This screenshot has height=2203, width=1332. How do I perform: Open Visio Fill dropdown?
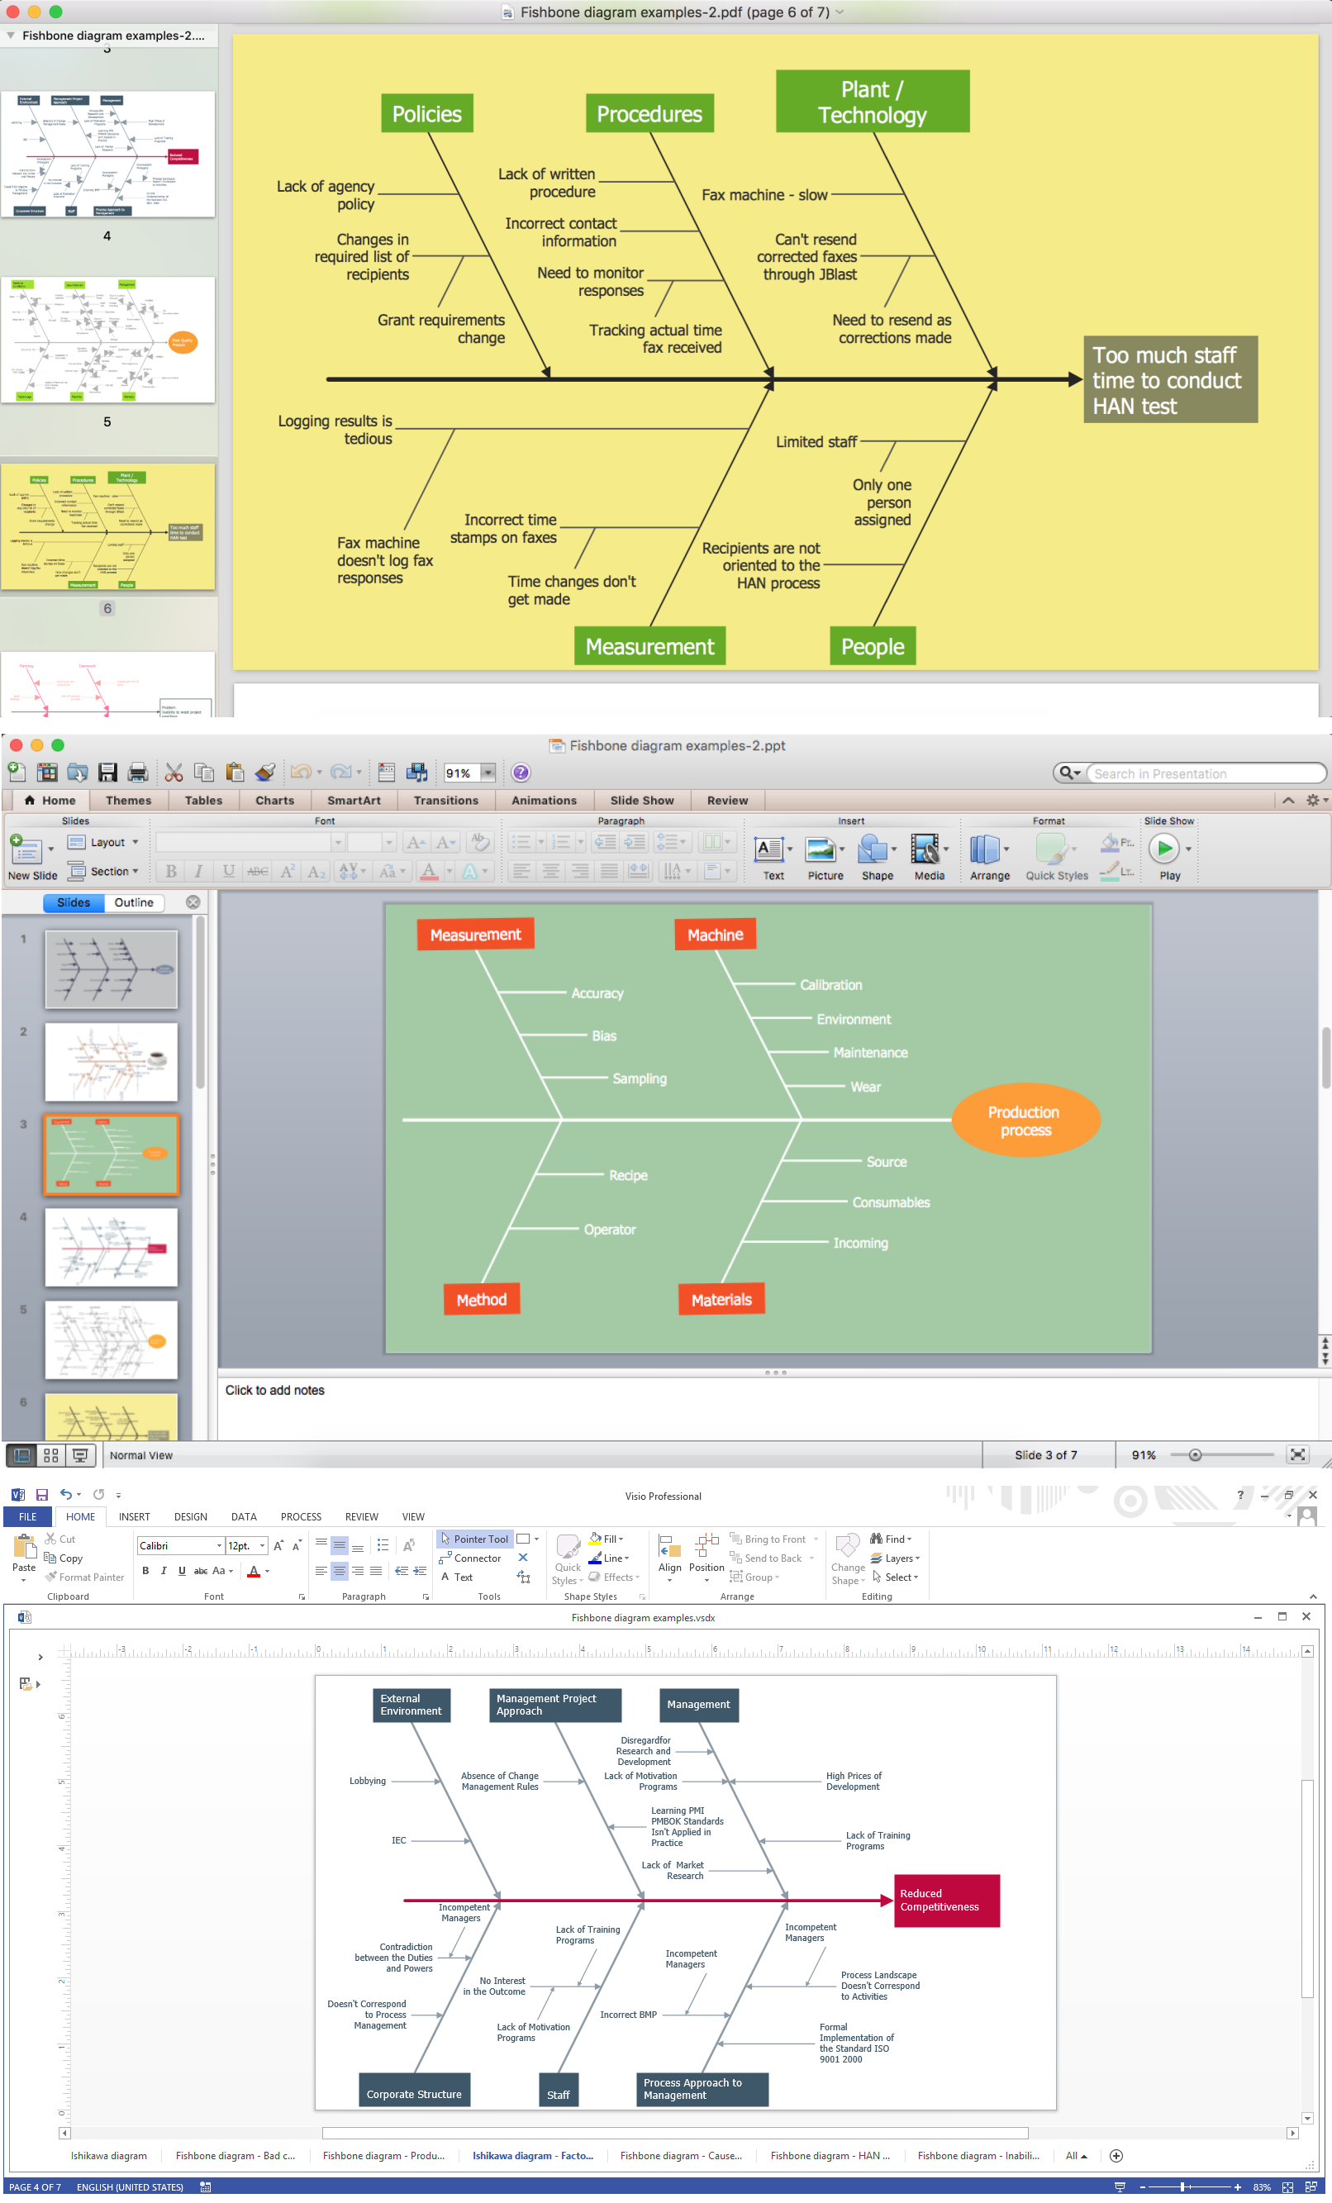click(607, 1539)
